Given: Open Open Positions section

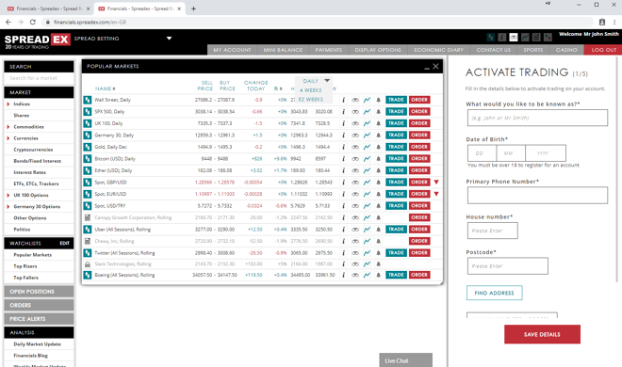Looking at the screenshot, I should pos(39,292).
